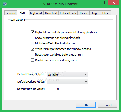This screenshot has width=121, height=112.
Task: Click the Default Failure Mode label
Action: coord(31,82)
